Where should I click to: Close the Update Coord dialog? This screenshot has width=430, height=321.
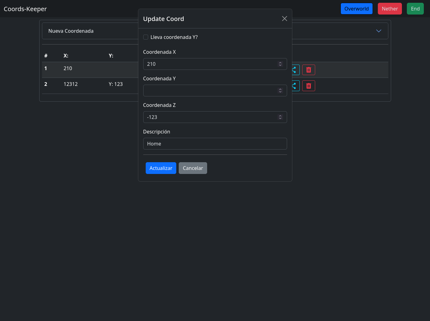pos(284,19)
